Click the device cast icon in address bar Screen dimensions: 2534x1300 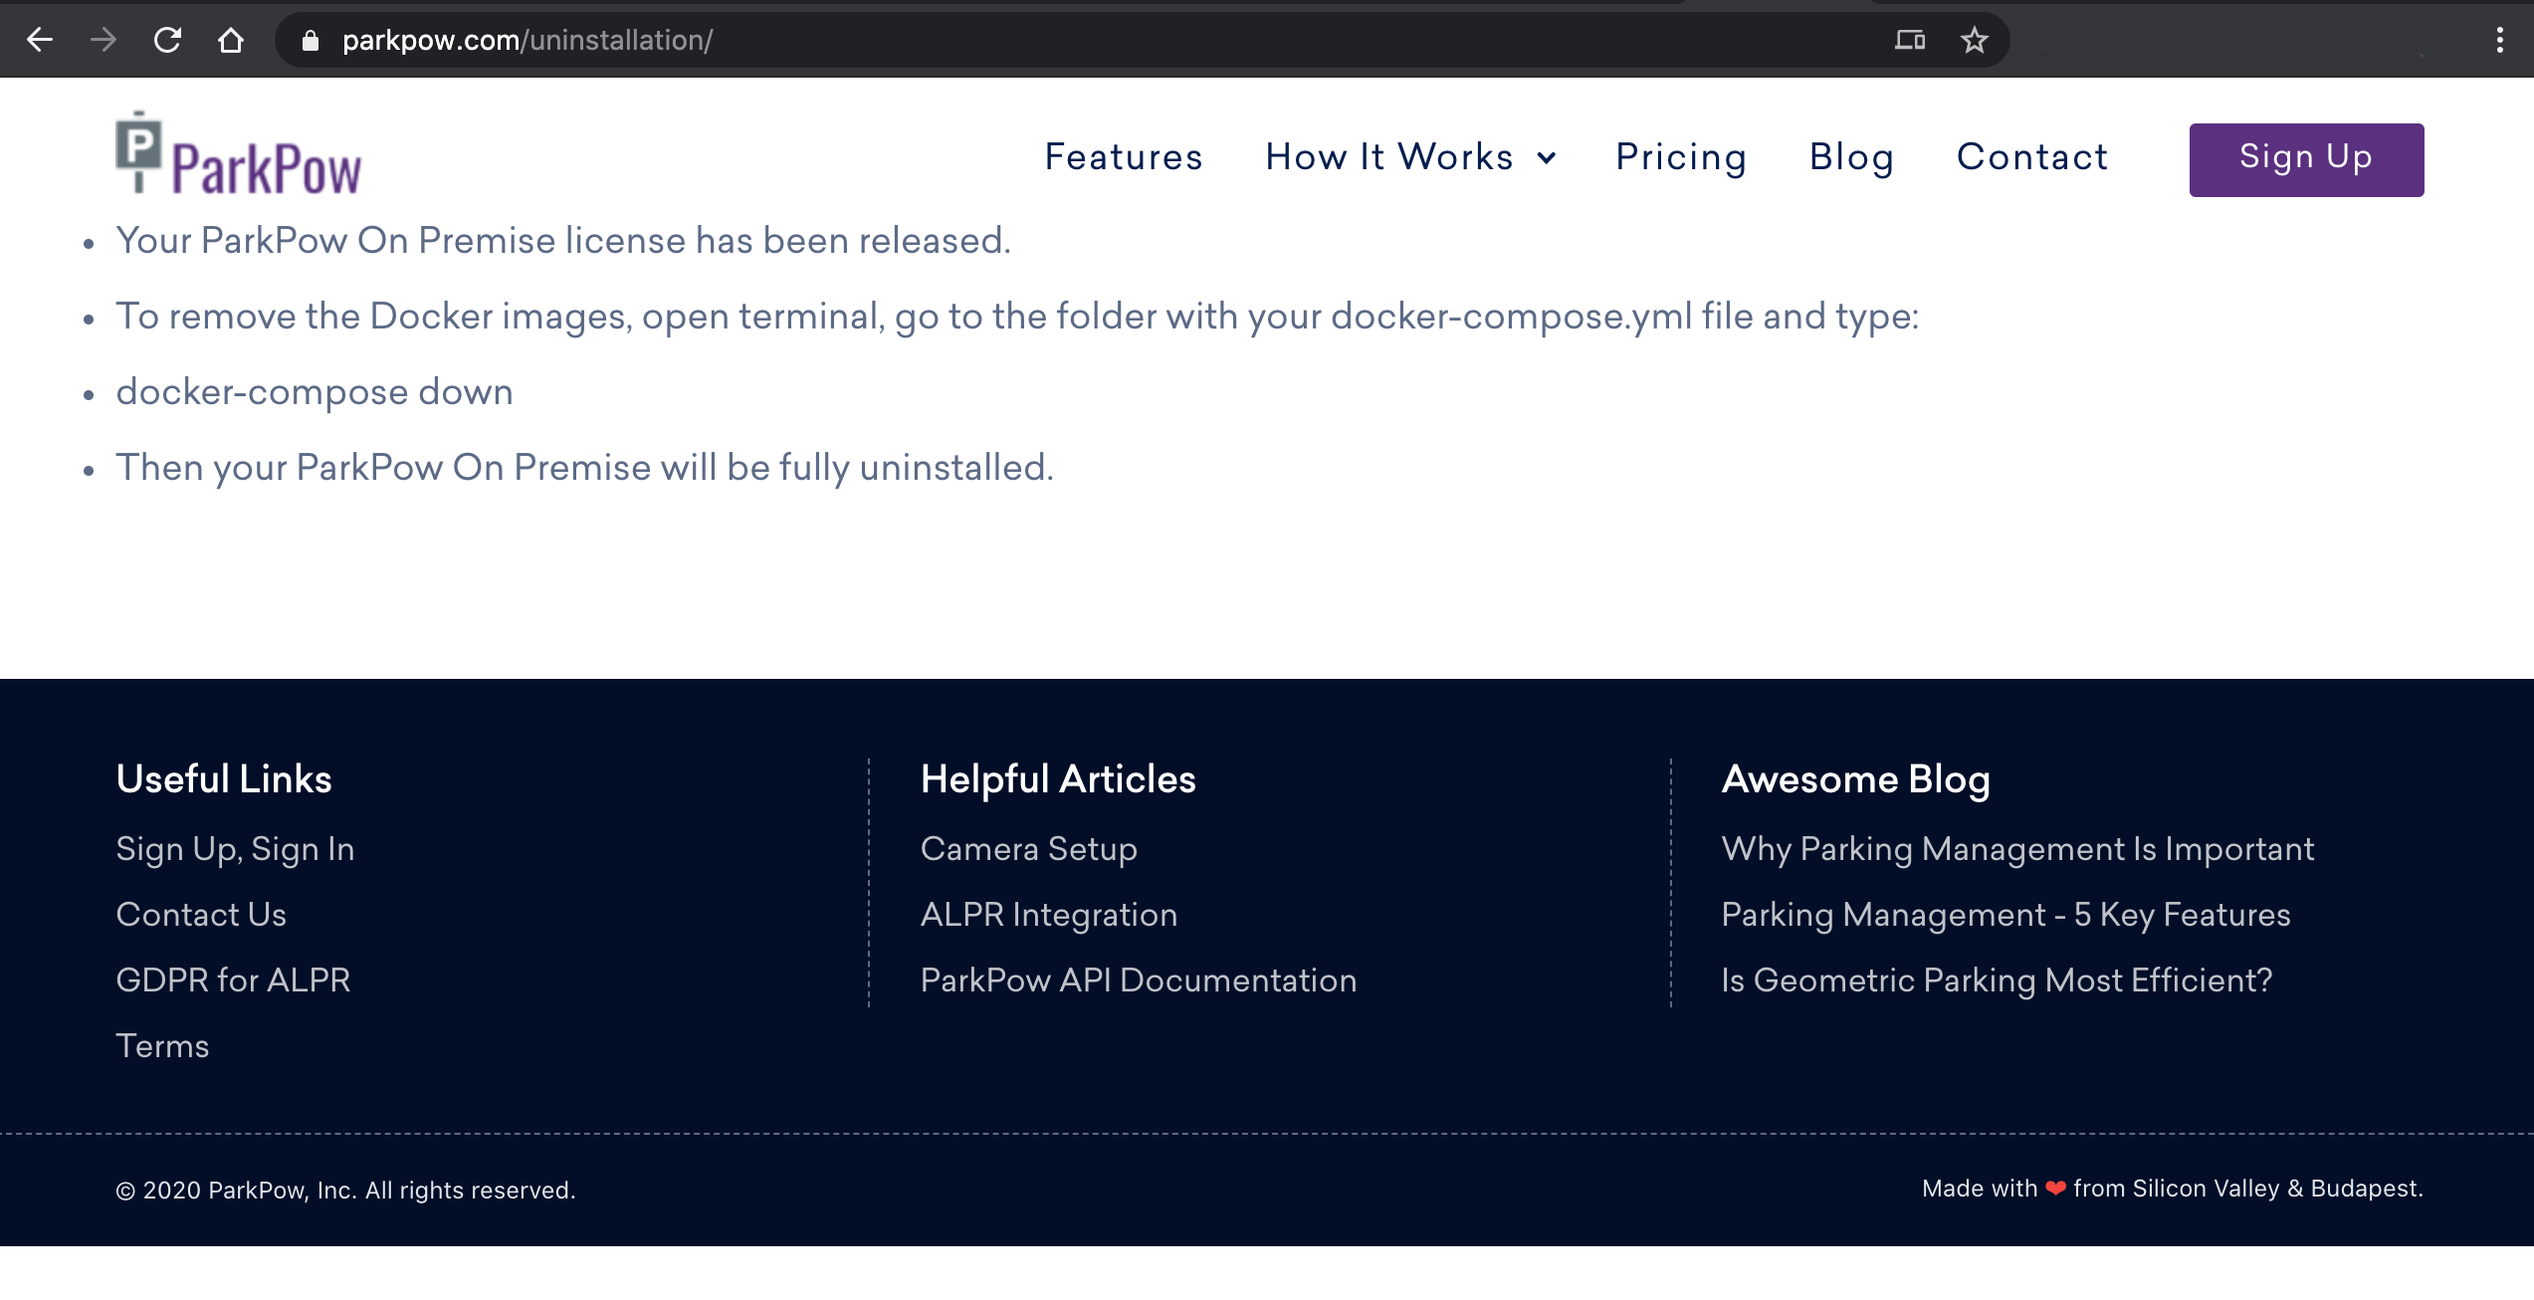1909,40
